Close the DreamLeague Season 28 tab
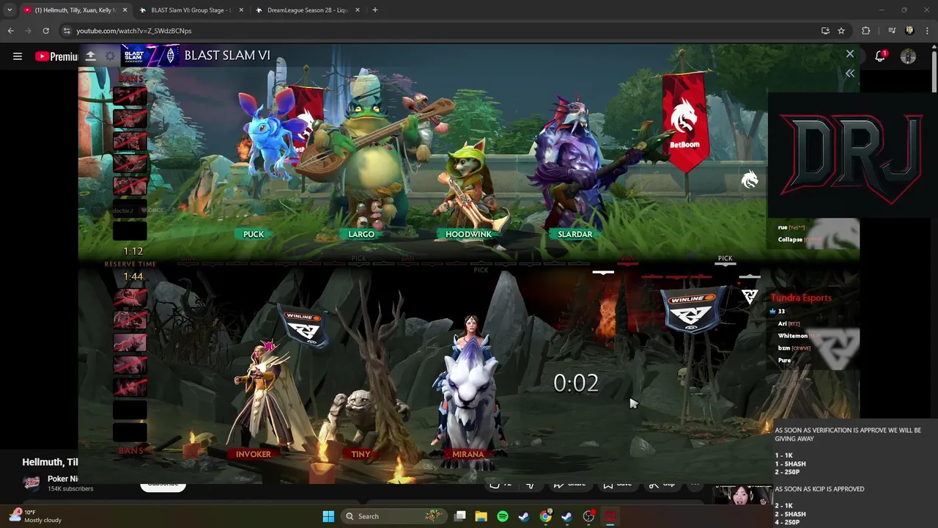The height and width of the screenshot is (528, 938). [357, 10]
